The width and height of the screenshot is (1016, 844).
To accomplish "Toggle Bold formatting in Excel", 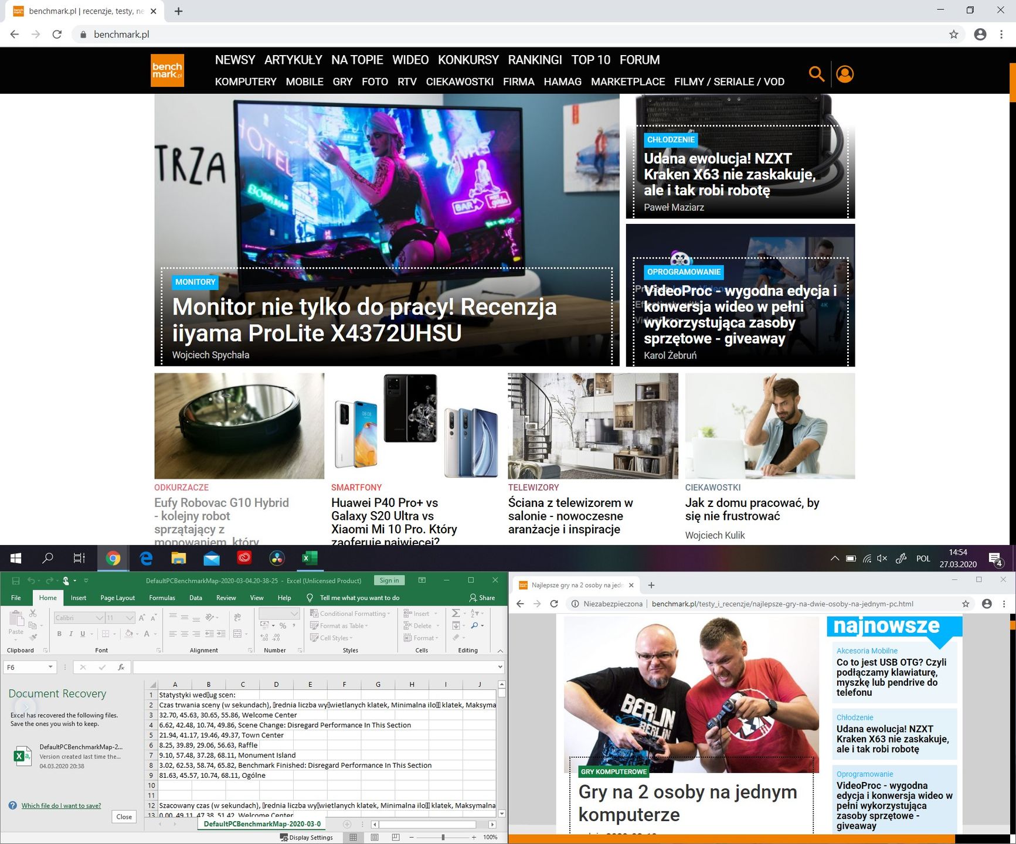I will point(59,634).
